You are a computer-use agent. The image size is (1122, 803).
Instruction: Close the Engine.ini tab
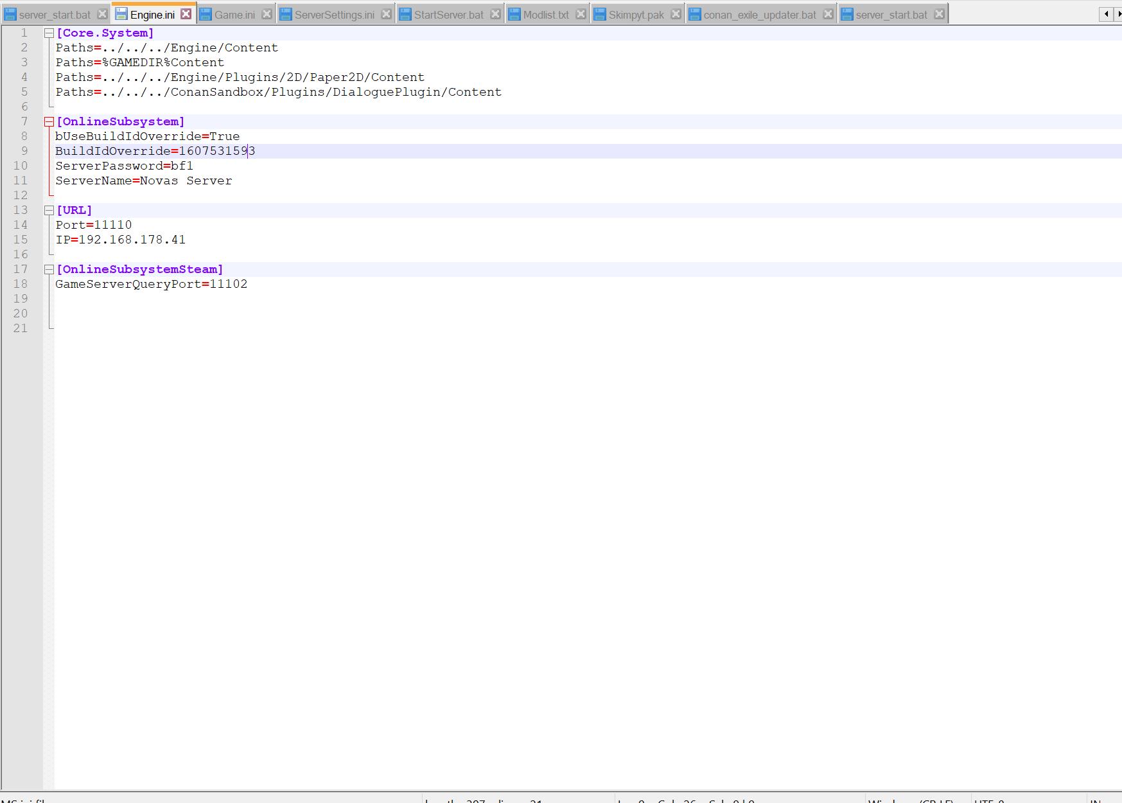pyautogui.click(x=186, y=14)
